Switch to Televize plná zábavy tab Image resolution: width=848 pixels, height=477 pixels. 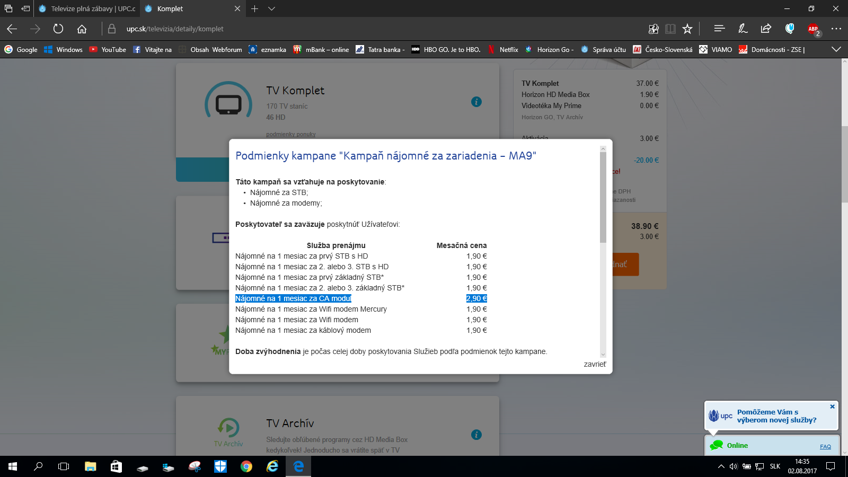[87, 8]
